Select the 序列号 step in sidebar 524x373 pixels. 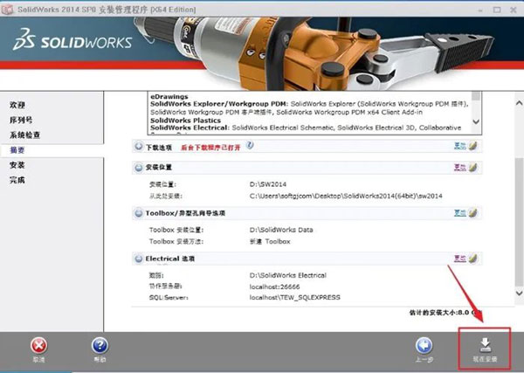click(21, 120)
